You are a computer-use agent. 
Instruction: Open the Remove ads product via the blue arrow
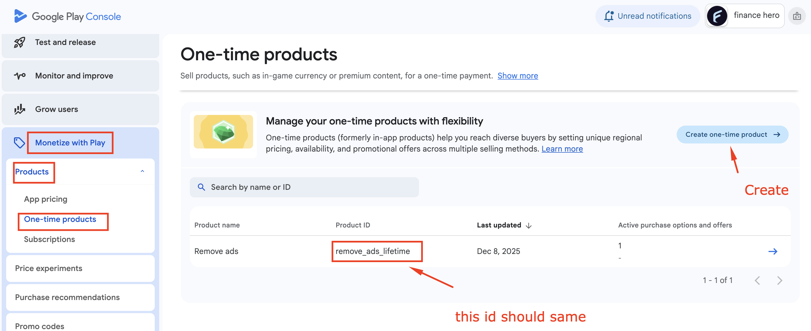point(773,251)
